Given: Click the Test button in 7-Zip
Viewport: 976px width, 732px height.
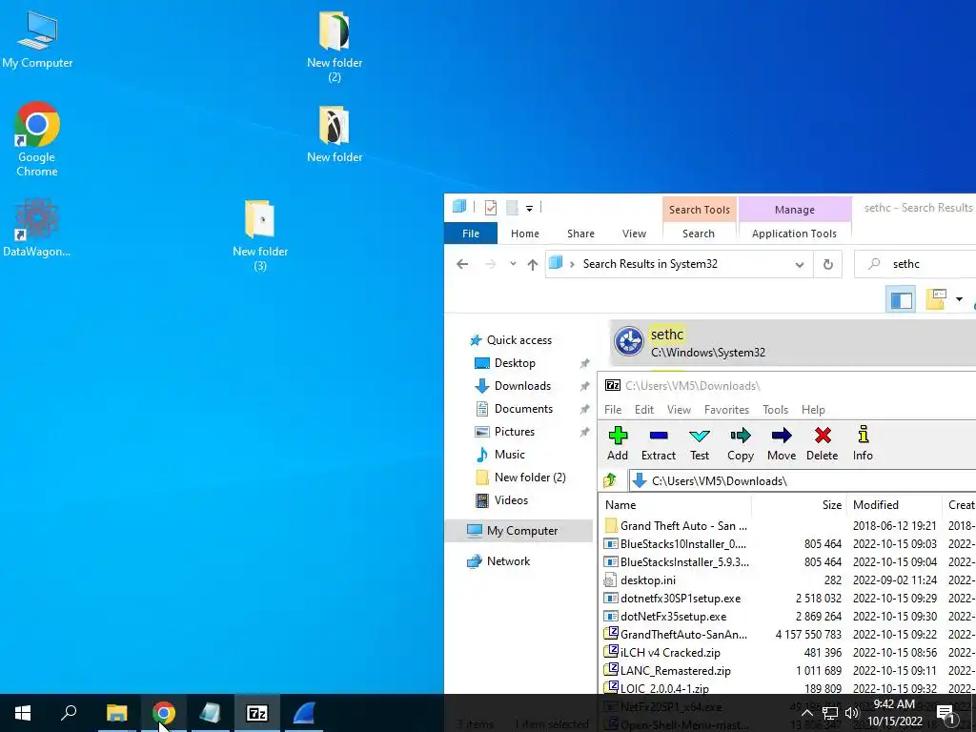Looking at the screenshot, I should (x=699, y=444).
